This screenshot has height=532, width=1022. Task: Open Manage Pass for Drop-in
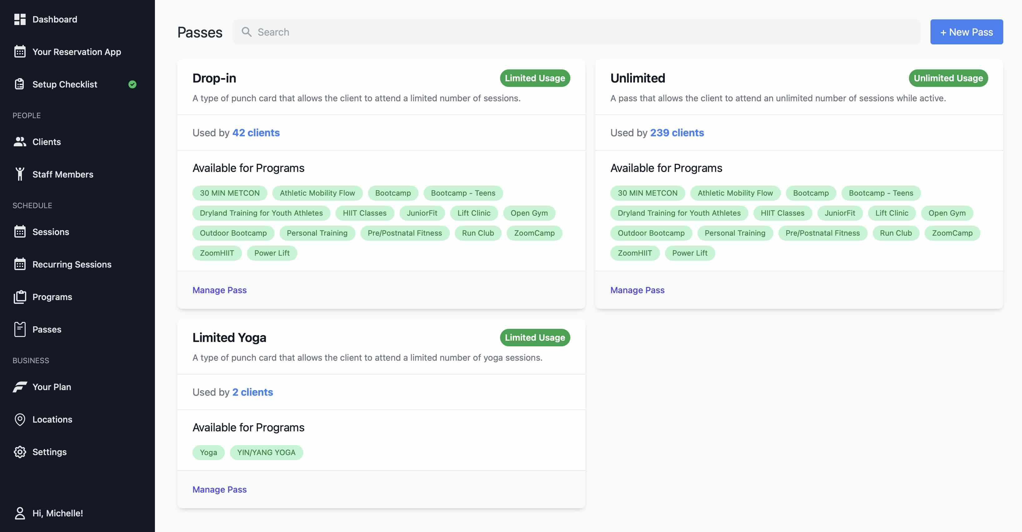tap(219, 290)
